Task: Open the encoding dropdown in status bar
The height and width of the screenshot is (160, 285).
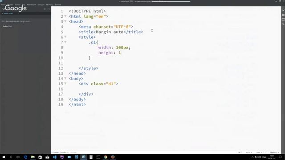Action: pyautogui.click(x=249, y=152)
